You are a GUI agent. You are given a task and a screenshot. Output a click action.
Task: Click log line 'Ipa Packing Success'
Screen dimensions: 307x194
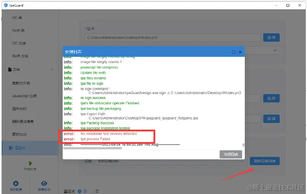click(97, 123)
